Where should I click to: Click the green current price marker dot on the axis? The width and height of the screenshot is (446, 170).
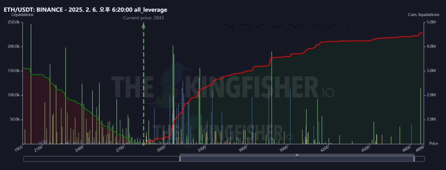tap(144, 144)
